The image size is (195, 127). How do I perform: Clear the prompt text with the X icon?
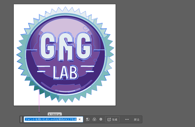tap(79, 119)
